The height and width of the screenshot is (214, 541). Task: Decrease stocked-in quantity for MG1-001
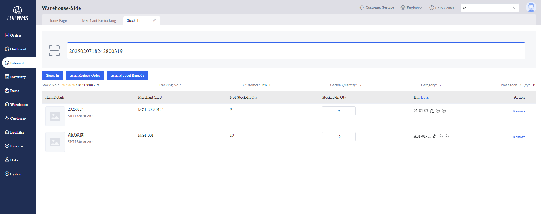[x=327, y=137]
